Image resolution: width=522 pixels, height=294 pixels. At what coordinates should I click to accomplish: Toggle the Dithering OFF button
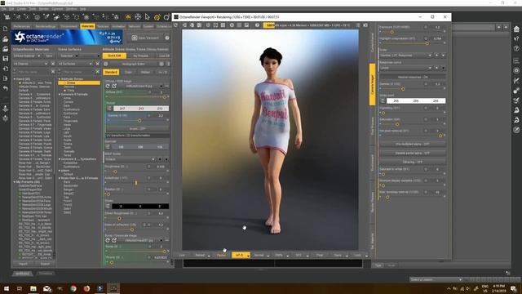click(x=413, y=162)
